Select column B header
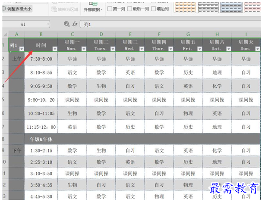262x202 pixels. 41,34
